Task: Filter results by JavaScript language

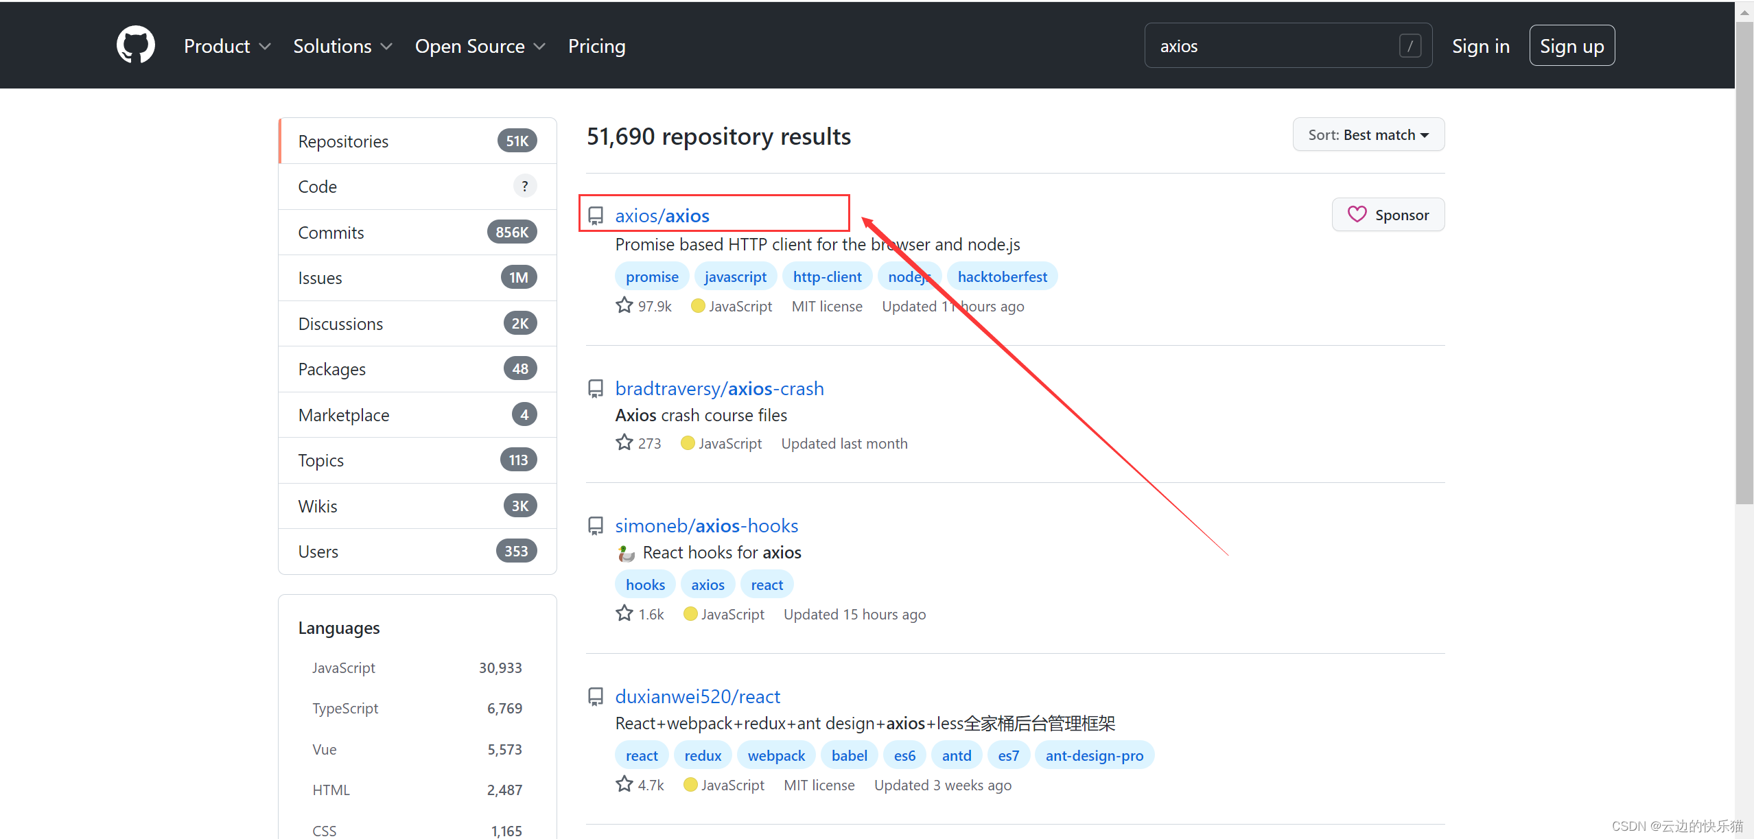Action: (x=417, y=667)
